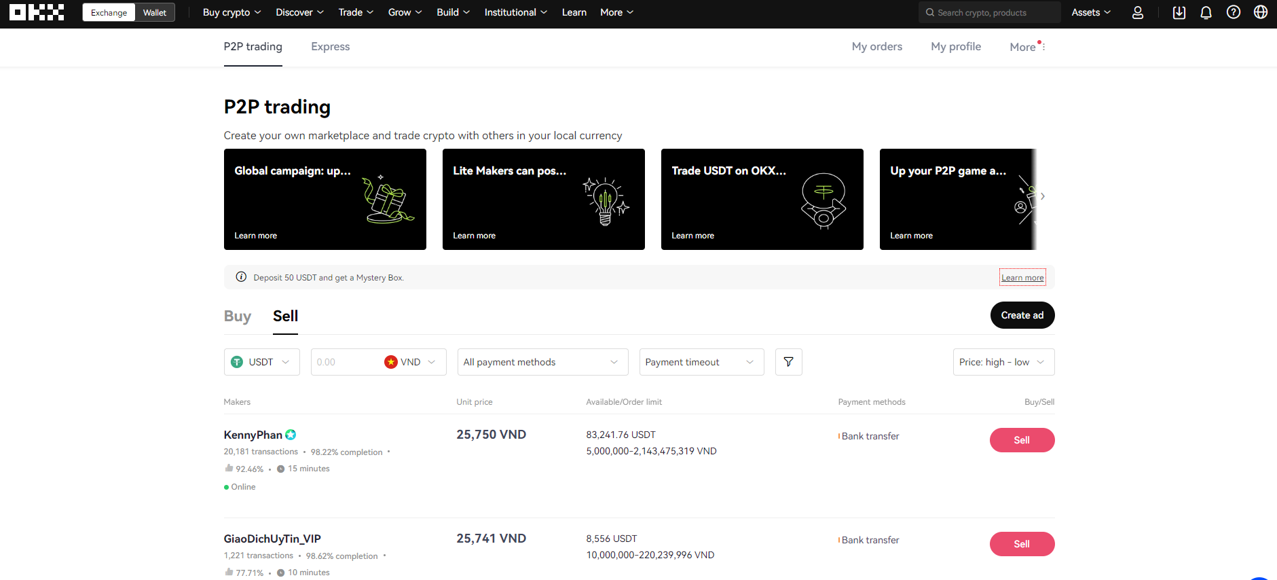Click KennyPhan's Bank transfer method
The width and height of the screenshot is (1277, 580).
869,436
